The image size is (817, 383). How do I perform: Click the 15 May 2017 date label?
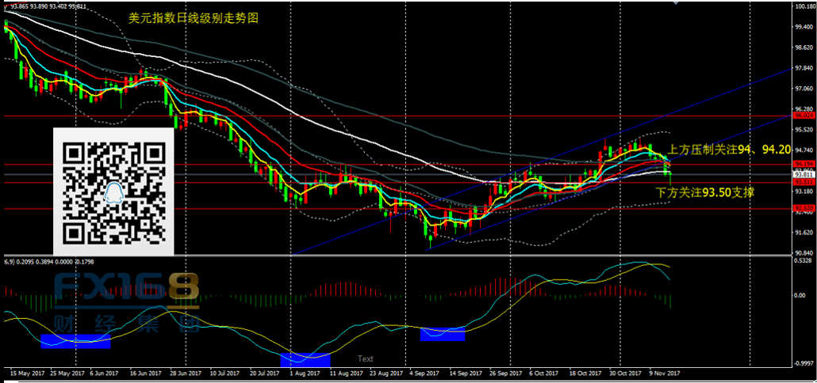(26, 372)
